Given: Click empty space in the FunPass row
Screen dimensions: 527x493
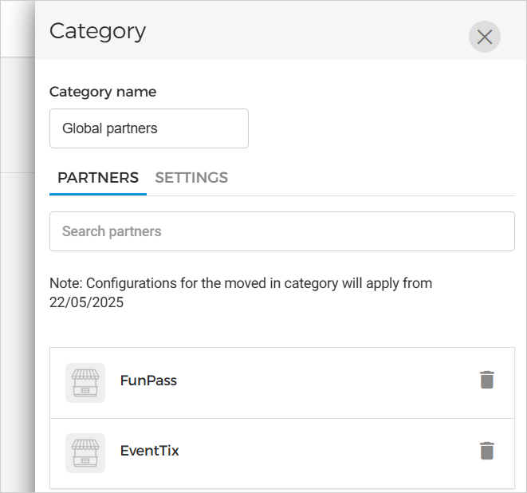Looking at the screenshot, I should click(x=319, y=382).
